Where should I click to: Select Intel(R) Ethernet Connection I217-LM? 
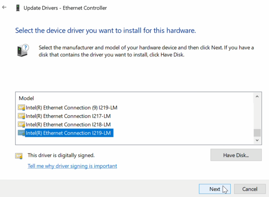68,116
